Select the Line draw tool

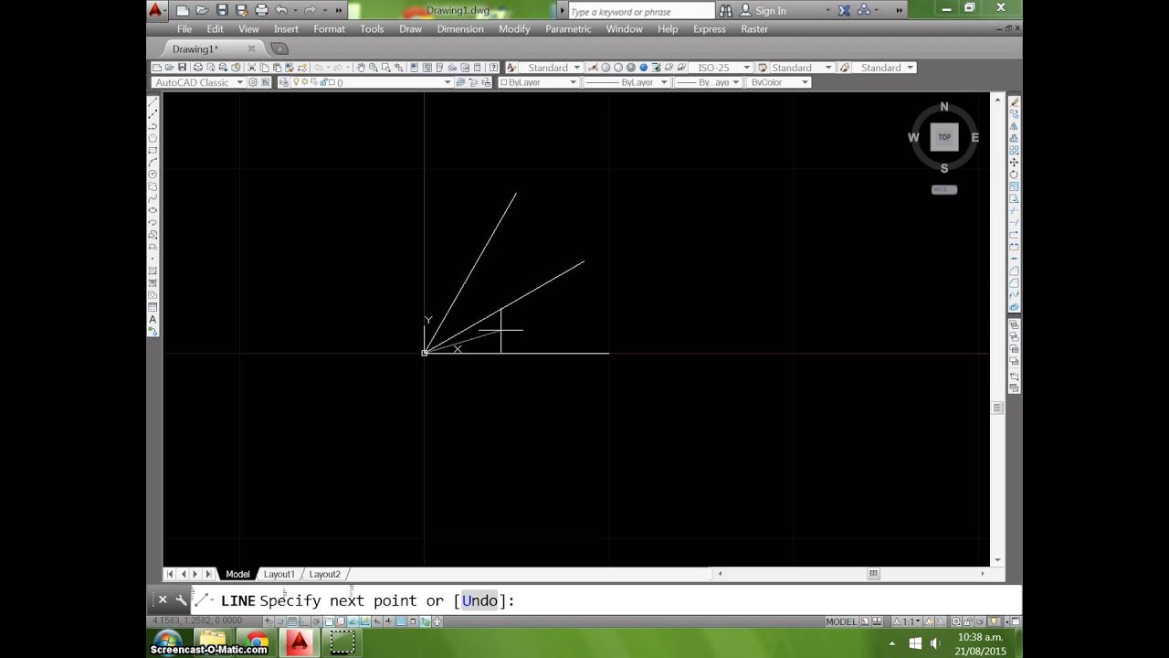(153, 101)
